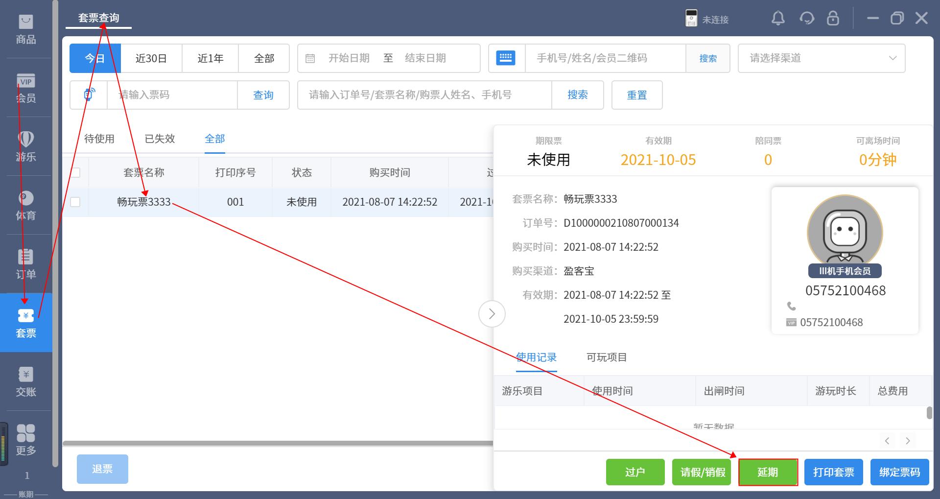Click order number D1000000210807000134
Screen dimensions: 940x499
tap(621, 223)
